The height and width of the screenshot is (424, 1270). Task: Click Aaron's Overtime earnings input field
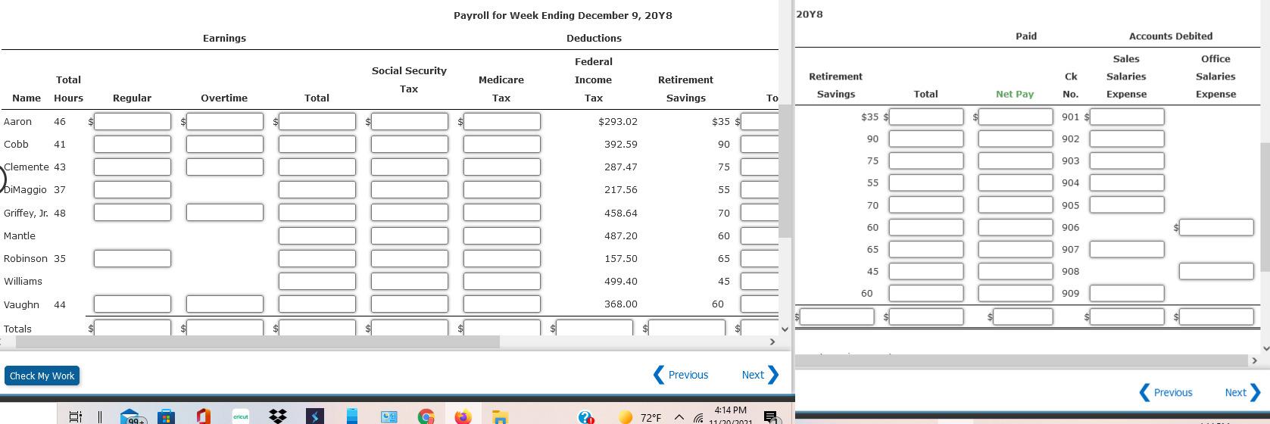coord(225,121)
